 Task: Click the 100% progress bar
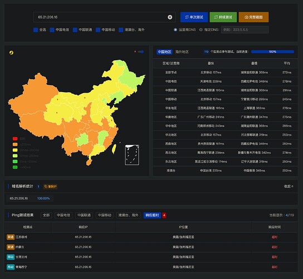coord(272,52)
